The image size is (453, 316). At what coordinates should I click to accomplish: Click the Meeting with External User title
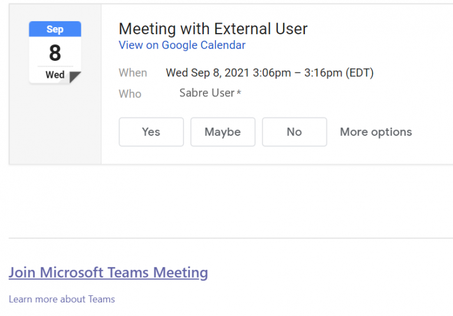(x=213, y=28)
